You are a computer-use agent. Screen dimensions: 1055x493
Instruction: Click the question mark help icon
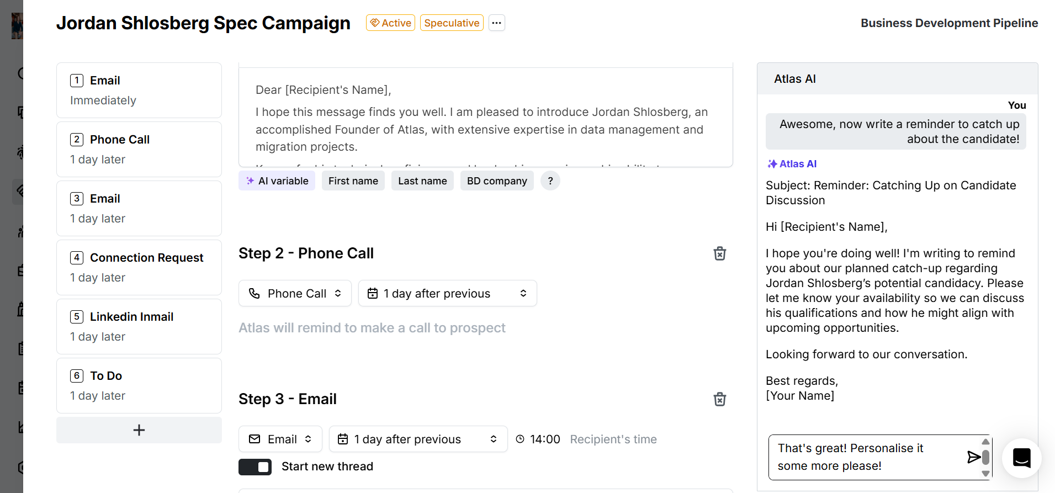(550, 181)
